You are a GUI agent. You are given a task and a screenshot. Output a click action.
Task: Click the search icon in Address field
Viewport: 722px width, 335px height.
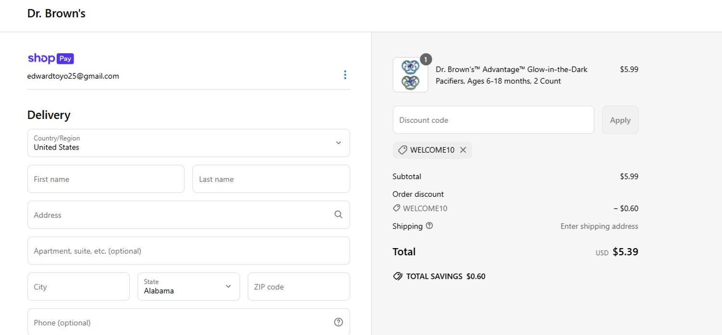coord(338,215)
